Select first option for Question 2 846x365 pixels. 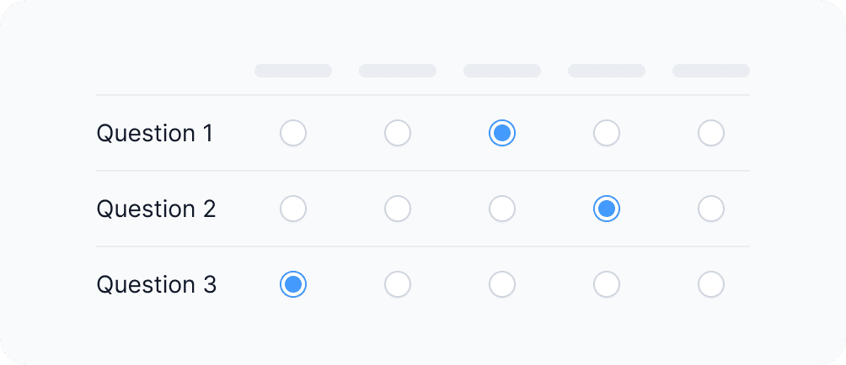click(293, 209)
